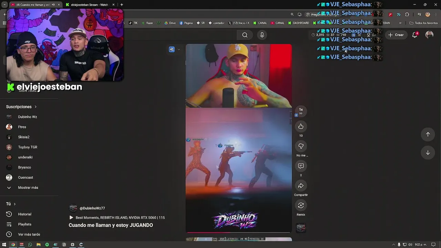This screenshot has width=441, height=248.
Task: Open the tab search dropdown arrow
Action: pos(4,5)
